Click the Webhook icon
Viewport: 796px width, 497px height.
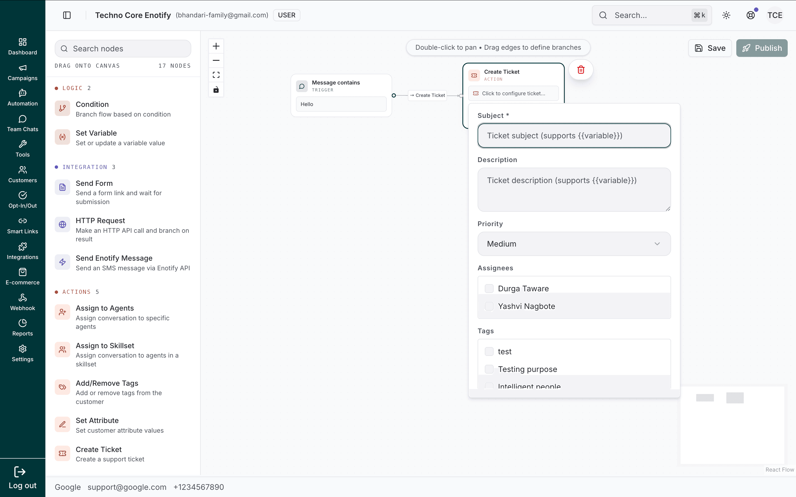[23, 297]
